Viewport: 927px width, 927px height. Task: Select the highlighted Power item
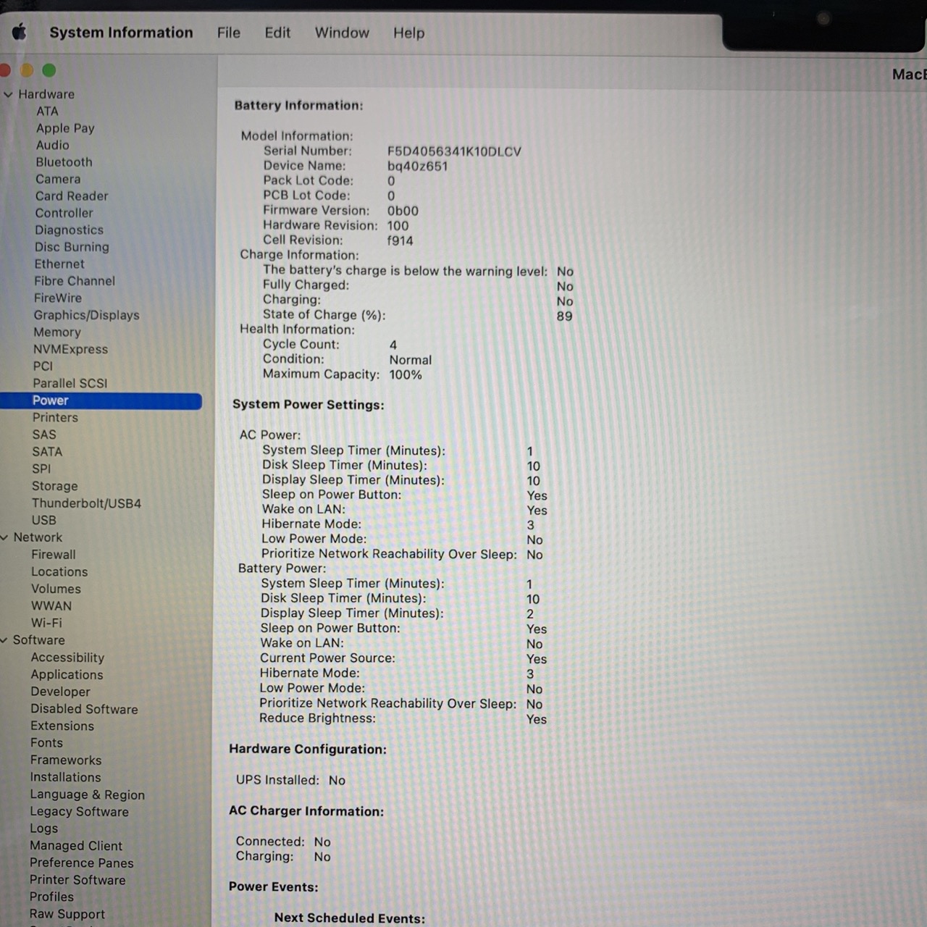tap(51, 400)
